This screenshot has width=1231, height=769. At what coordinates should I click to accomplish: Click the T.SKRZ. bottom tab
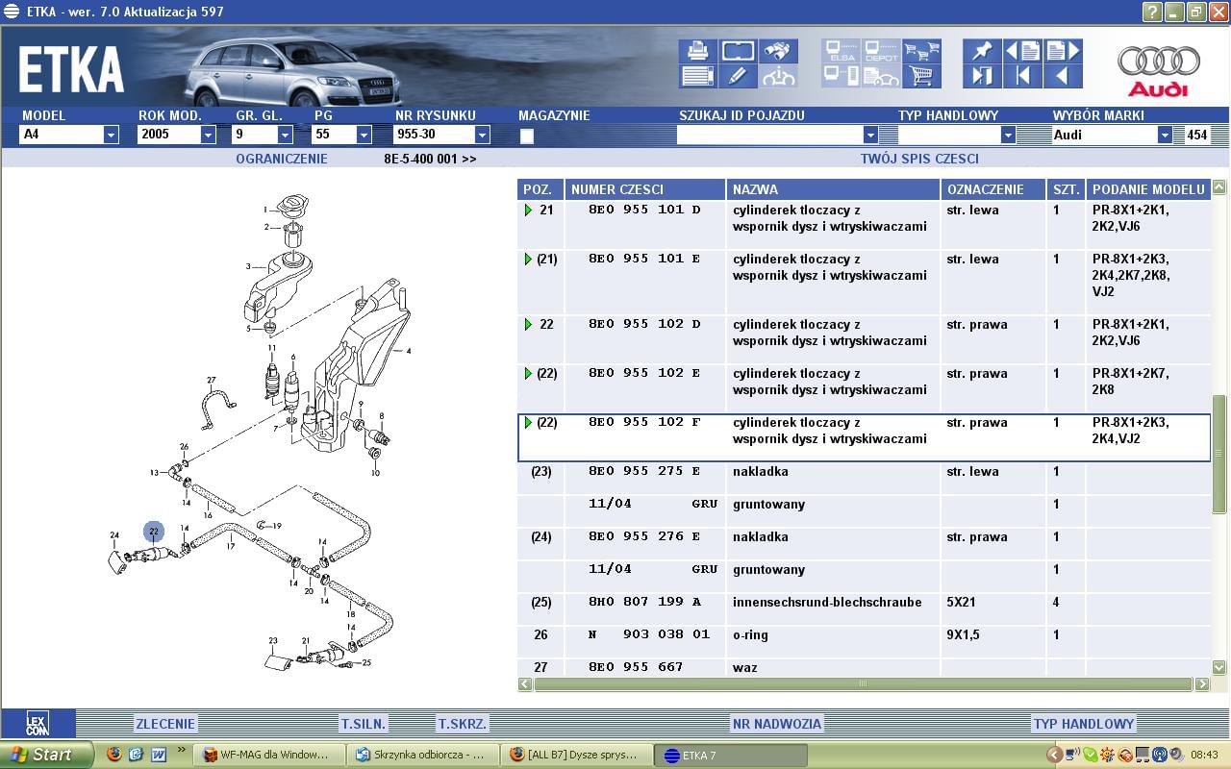(x=463, y=724)
